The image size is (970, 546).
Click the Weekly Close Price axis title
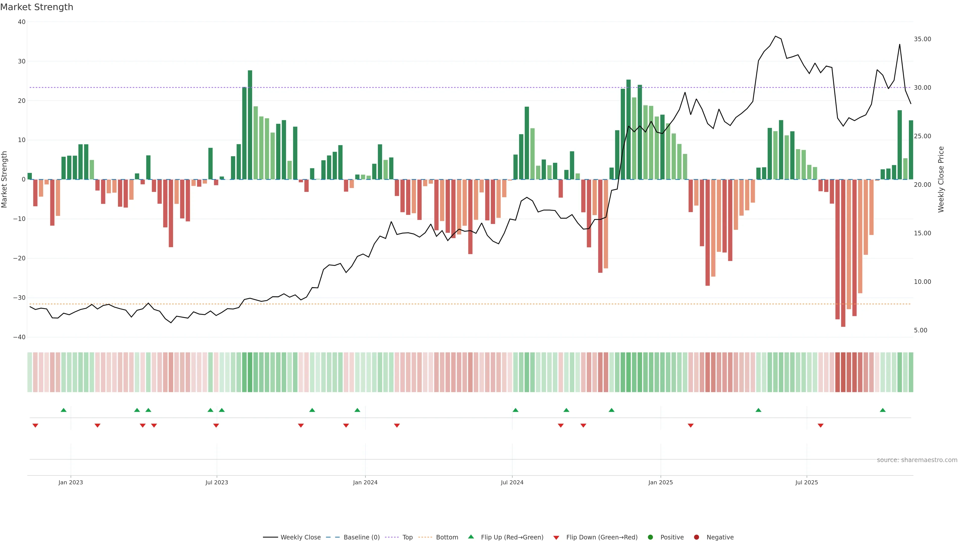(941, 179)
